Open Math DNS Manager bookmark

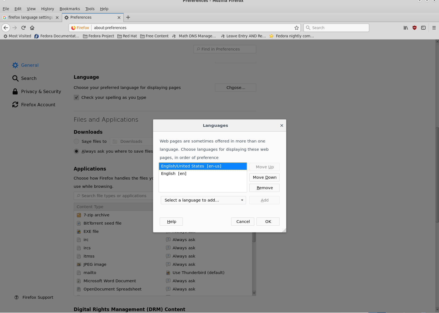click(194, 36)
